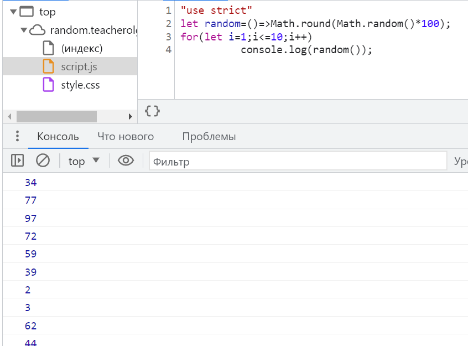Click the style.css file icon
Screen dimensions: 468x346
[49, 85]
